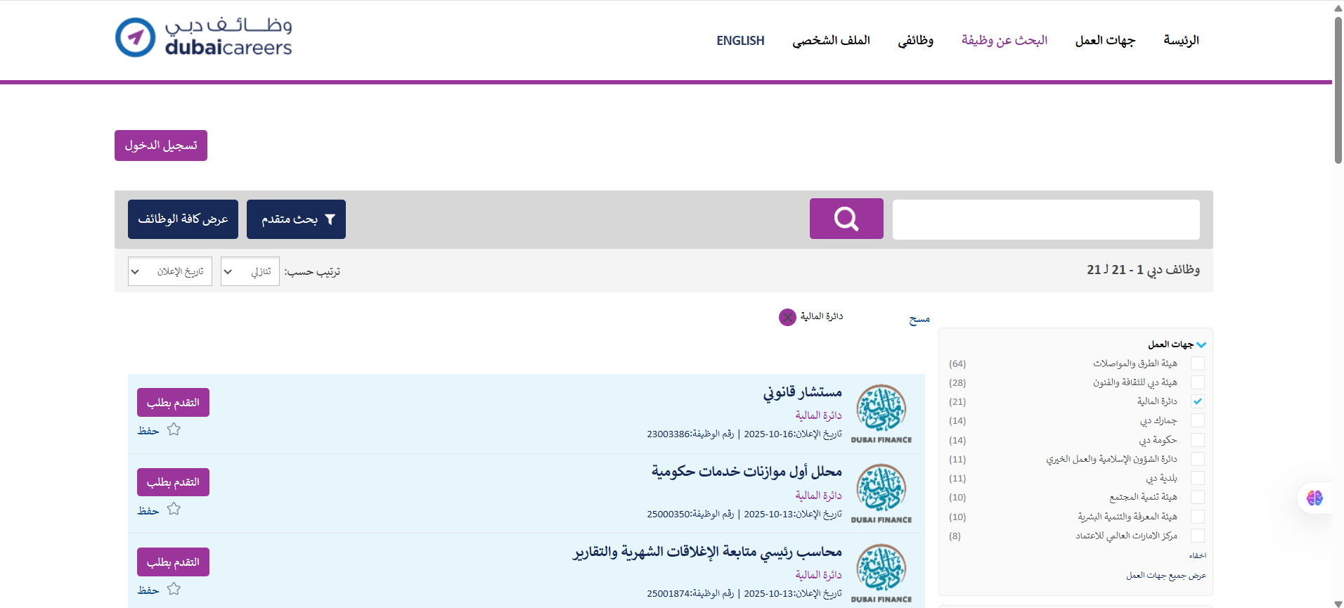The height and width of the screenshot is (608, 1344).
Task: Click the تسجيل الدخول login button
Action: tap(161, 145)
